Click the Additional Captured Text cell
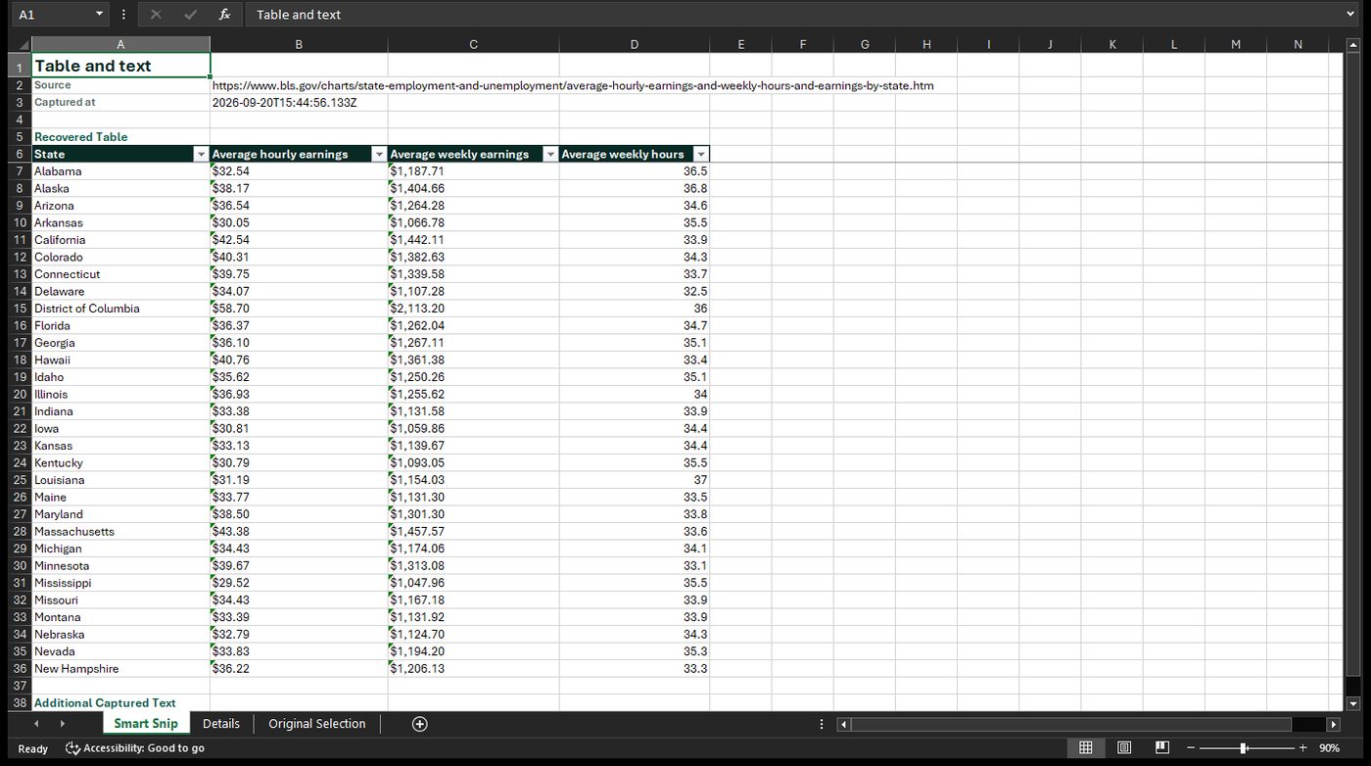Screen dimensions: 1371x766 tap(120, 703)
